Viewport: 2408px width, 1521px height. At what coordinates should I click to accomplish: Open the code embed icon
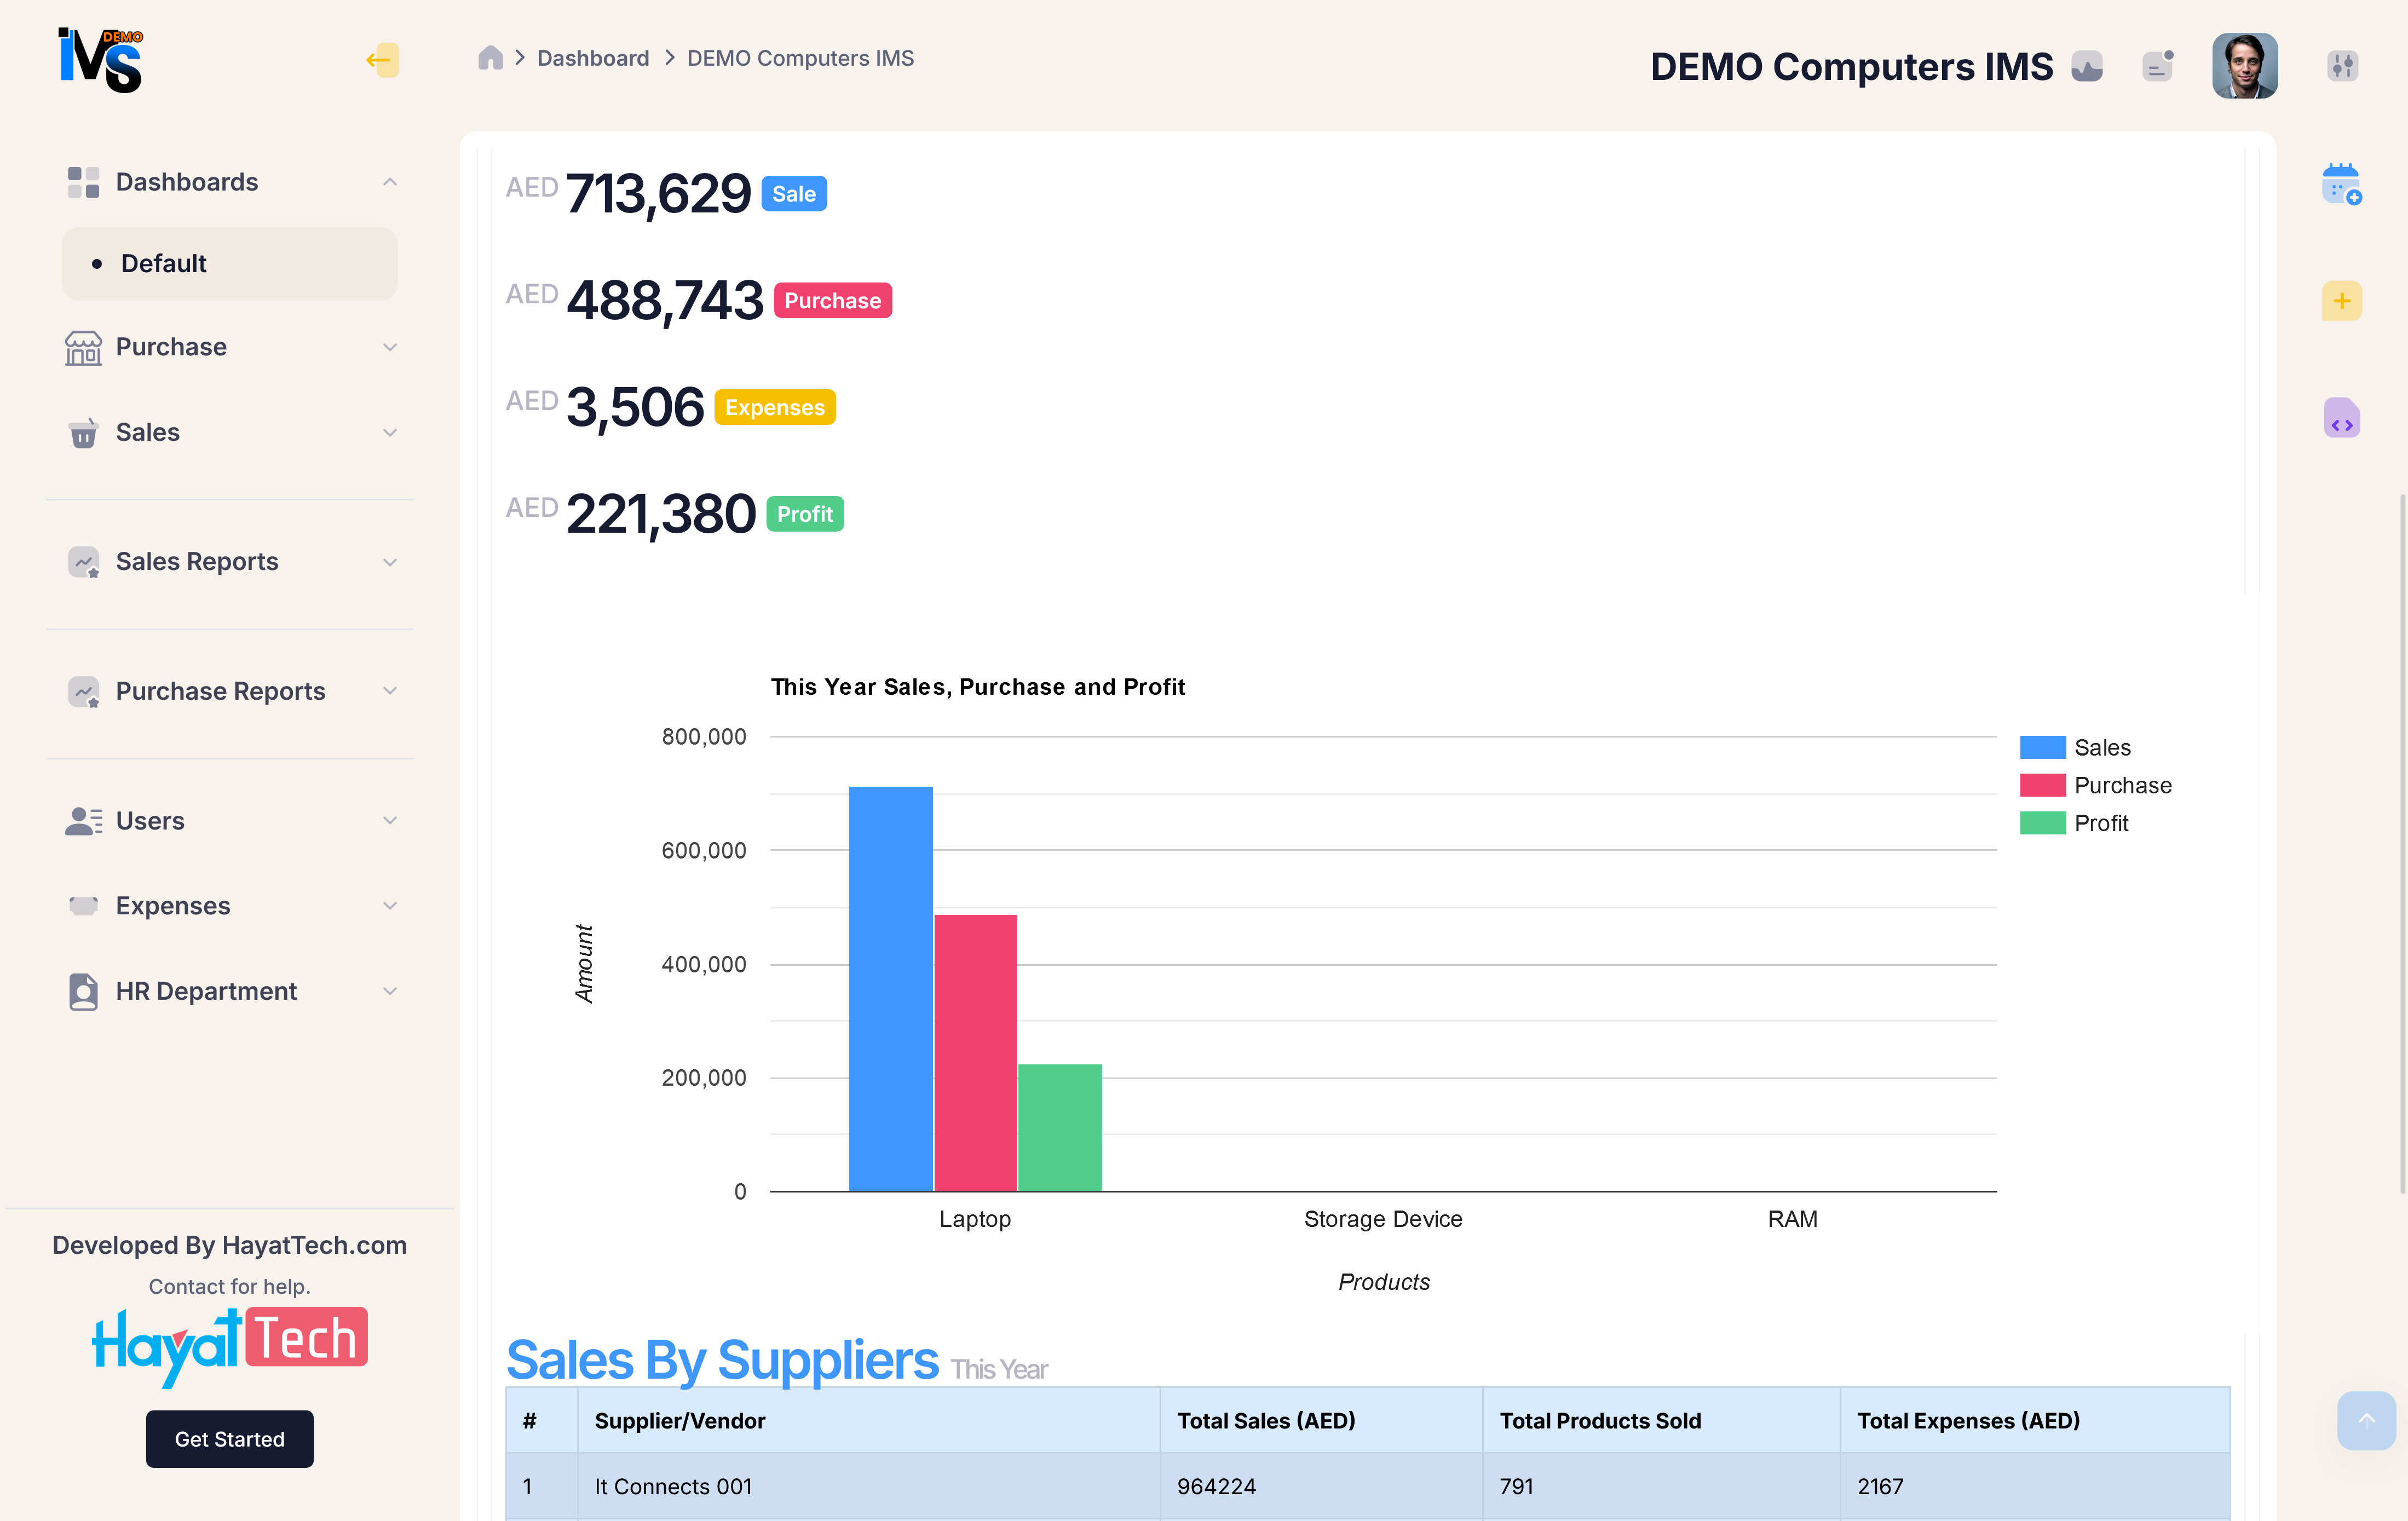(2342, 418)
